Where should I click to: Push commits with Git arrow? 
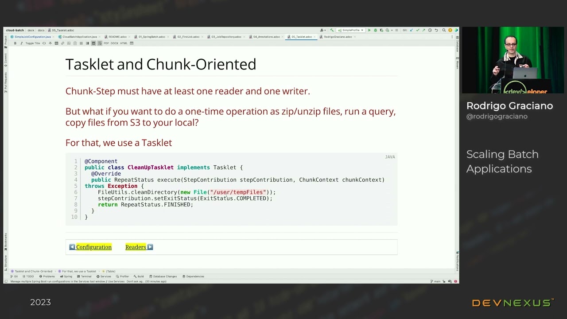click(x=424, y=30)
